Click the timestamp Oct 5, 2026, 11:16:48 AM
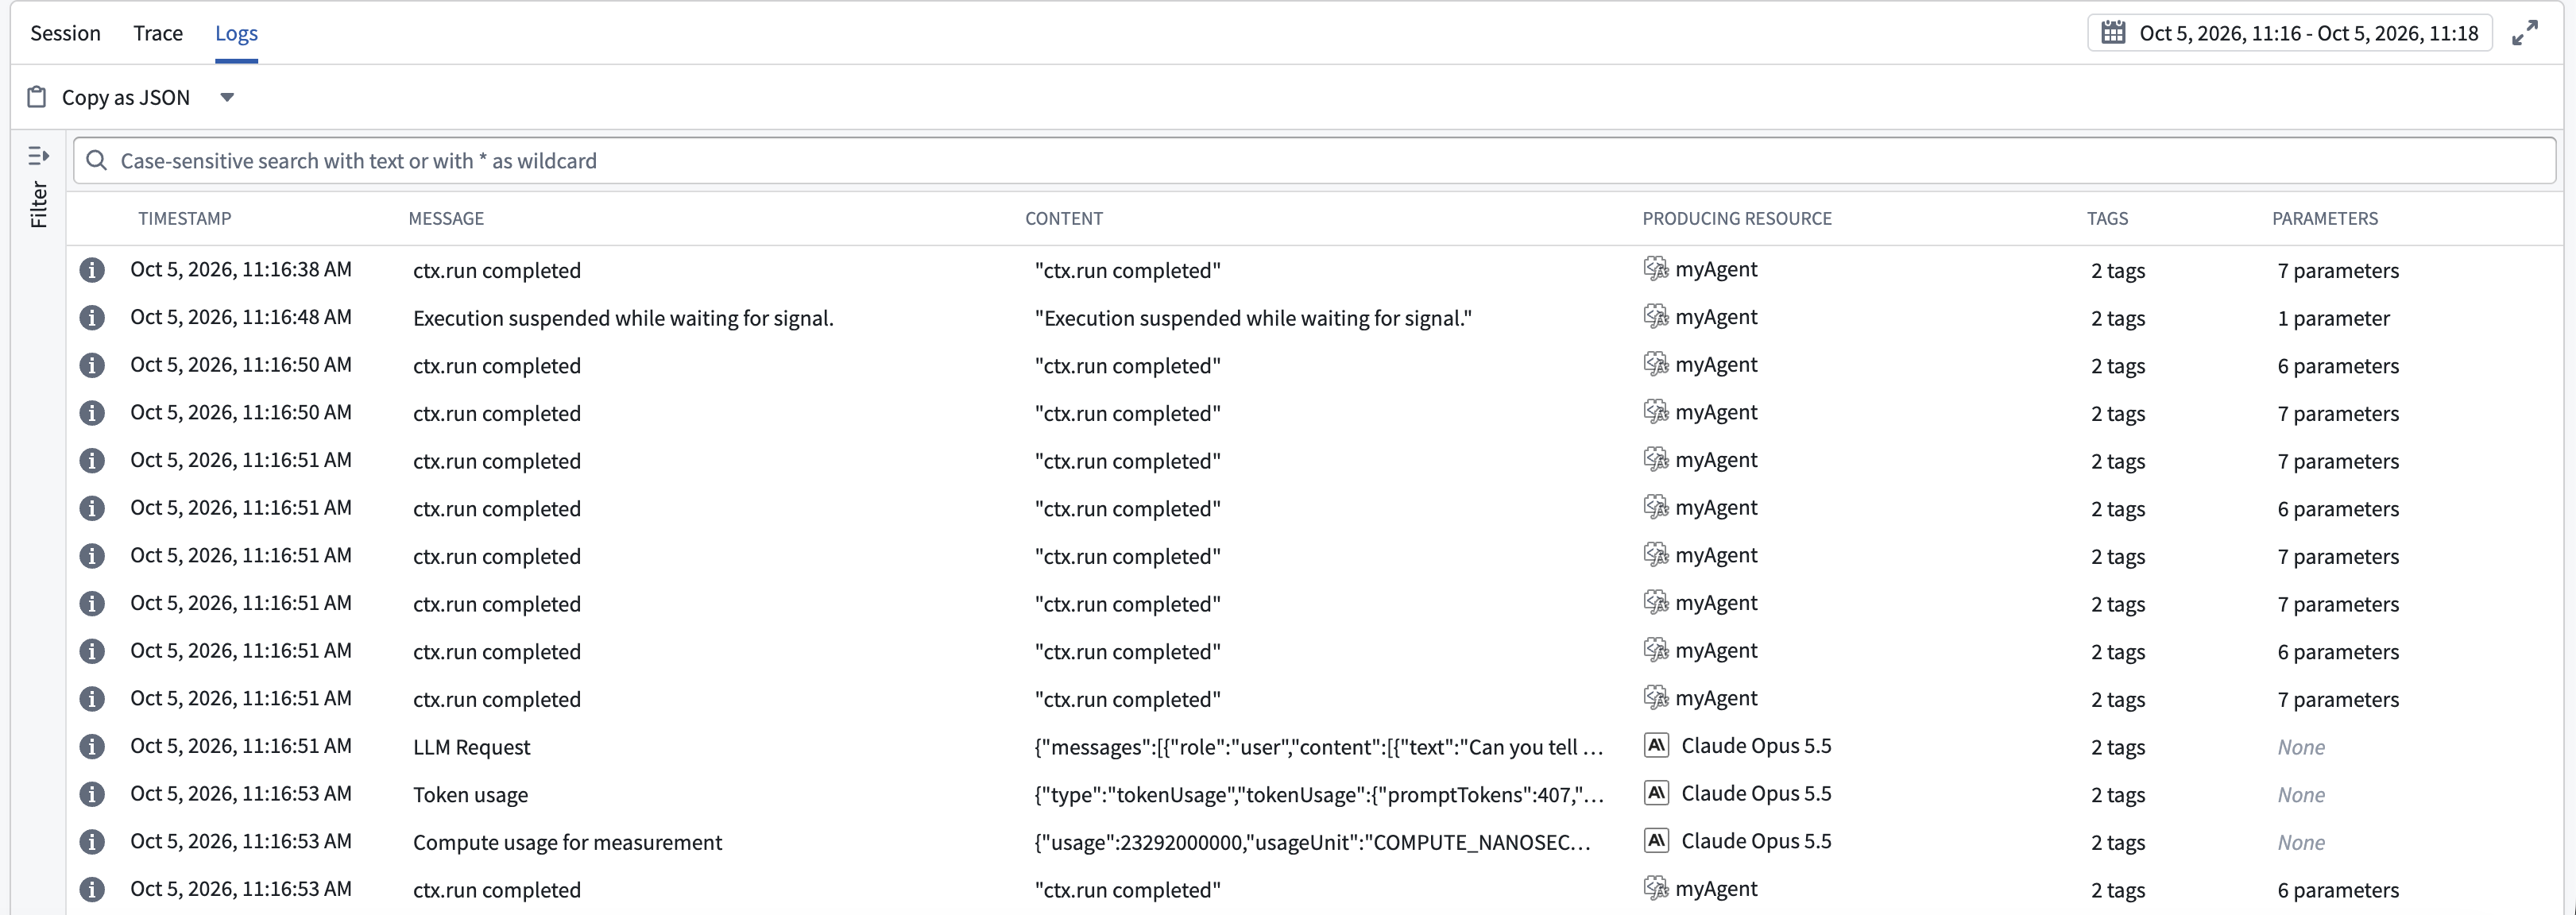Image resolution: width=2576 pixels, height=915 pixels. point(241,317)
